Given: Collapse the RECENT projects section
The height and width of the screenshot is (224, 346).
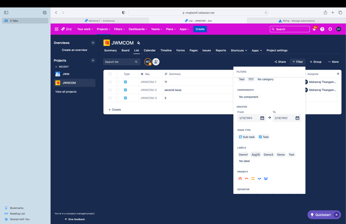Looking at the screenshot, I should click(62, 67).
